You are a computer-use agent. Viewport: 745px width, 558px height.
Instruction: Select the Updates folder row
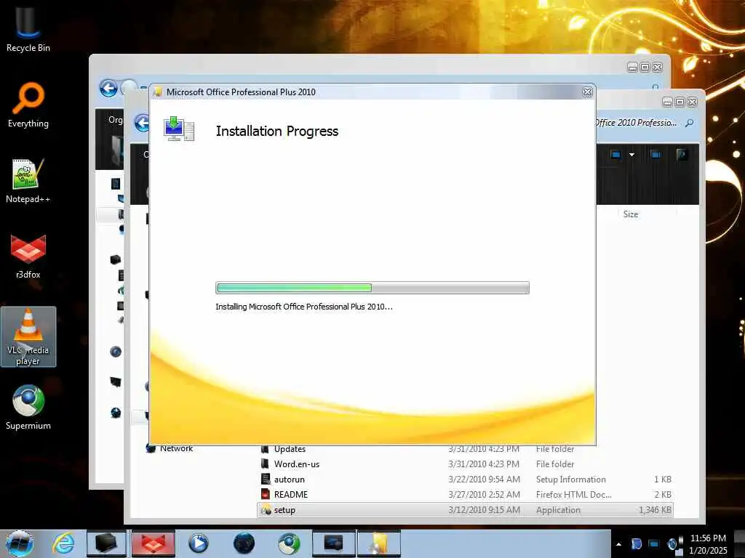tap(465, 449)
